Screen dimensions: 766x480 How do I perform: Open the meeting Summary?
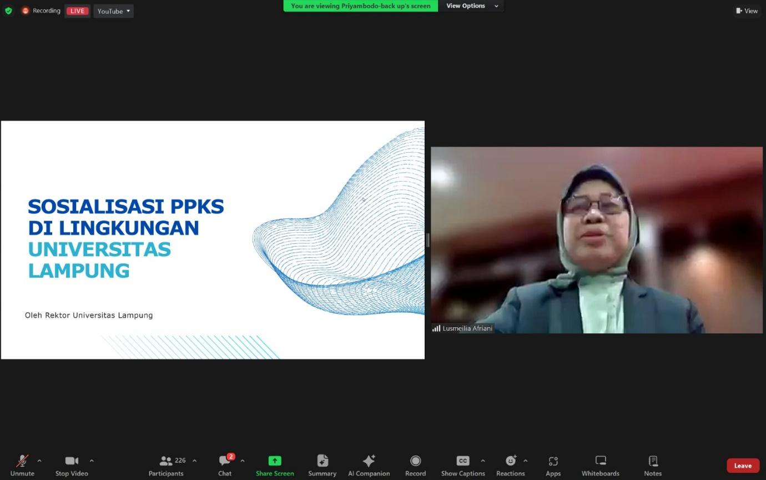322,465
